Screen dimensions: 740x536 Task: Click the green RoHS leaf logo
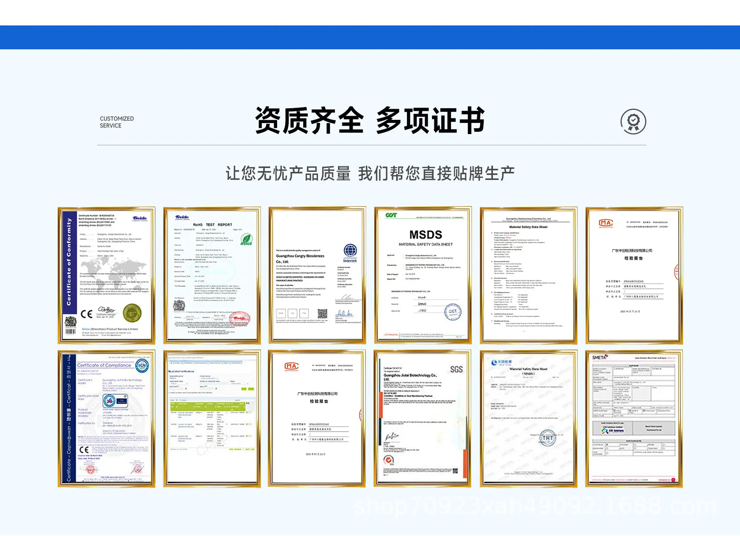(246, 239)
